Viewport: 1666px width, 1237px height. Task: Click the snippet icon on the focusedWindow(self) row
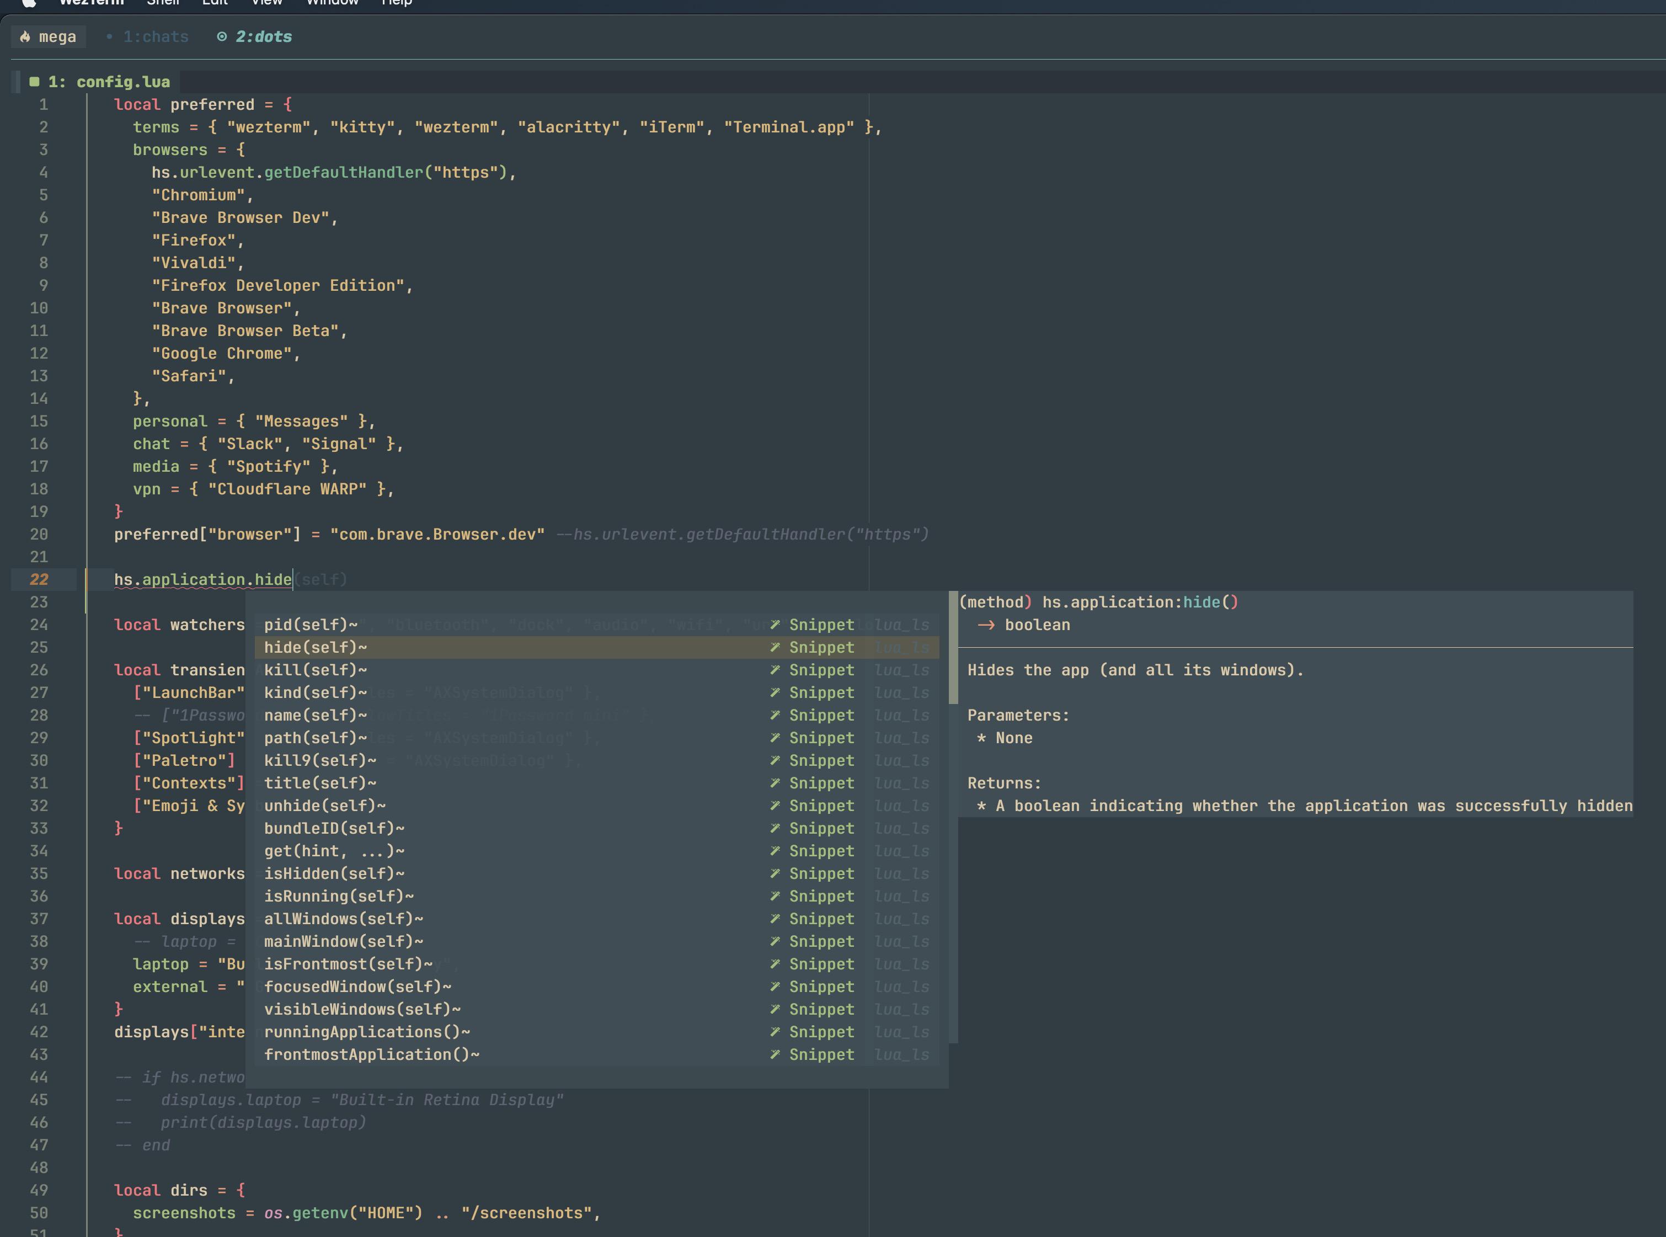[776, 987]
